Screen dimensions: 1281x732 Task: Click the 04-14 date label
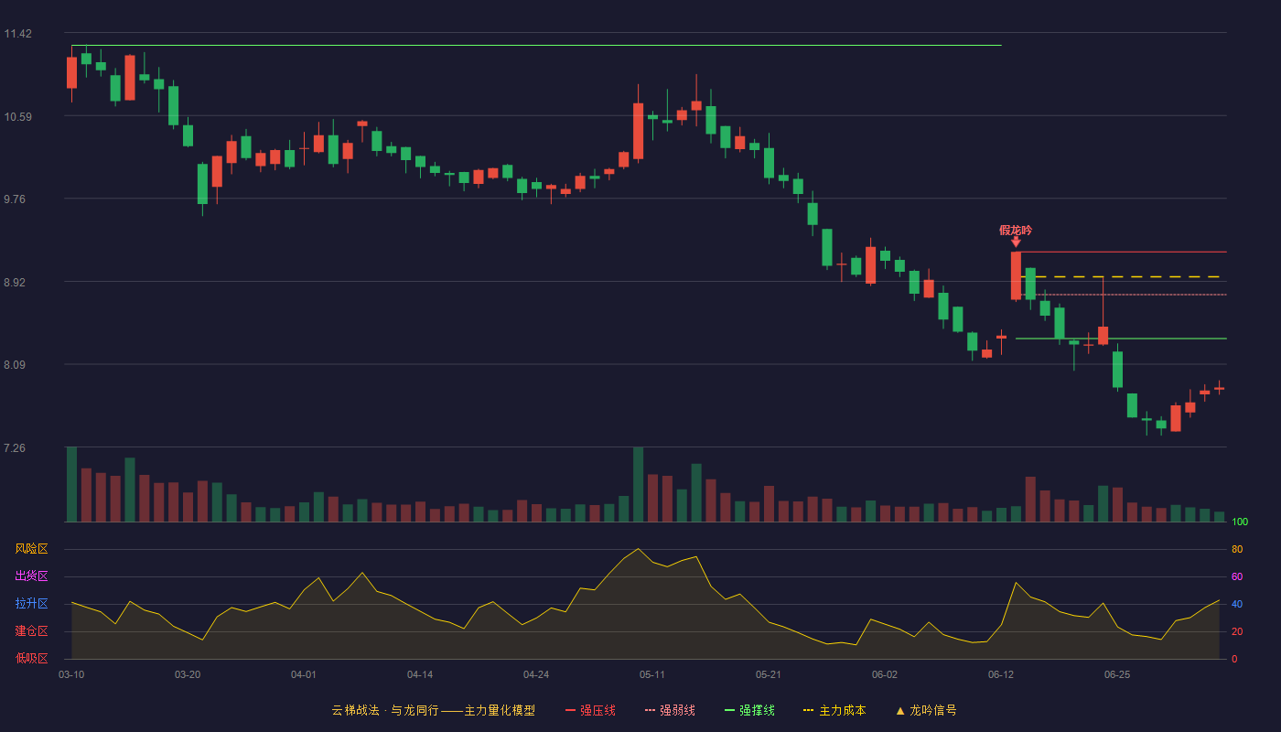coord(420,674)
